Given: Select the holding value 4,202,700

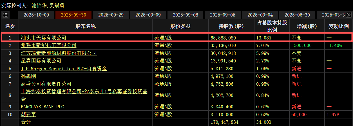Looking at the screenshot, I should click(x=222, y=95).
